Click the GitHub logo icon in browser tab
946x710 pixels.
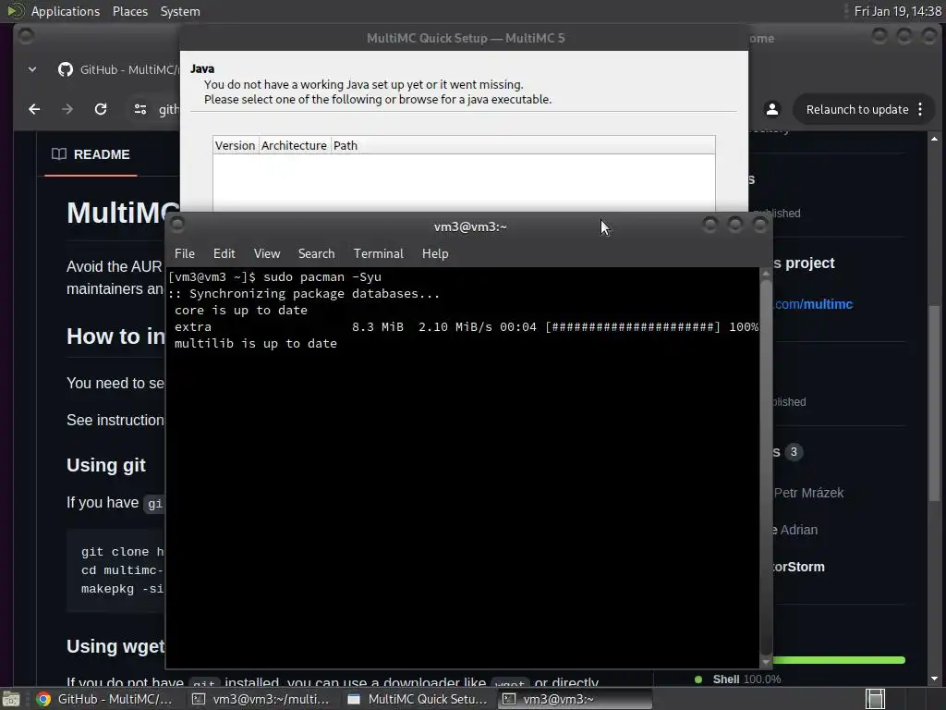coord(66,69)
